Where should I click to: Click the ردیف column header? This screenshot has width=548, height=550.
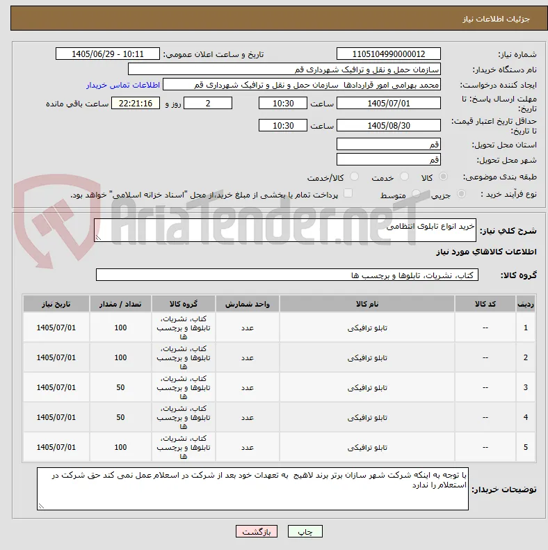526,304
